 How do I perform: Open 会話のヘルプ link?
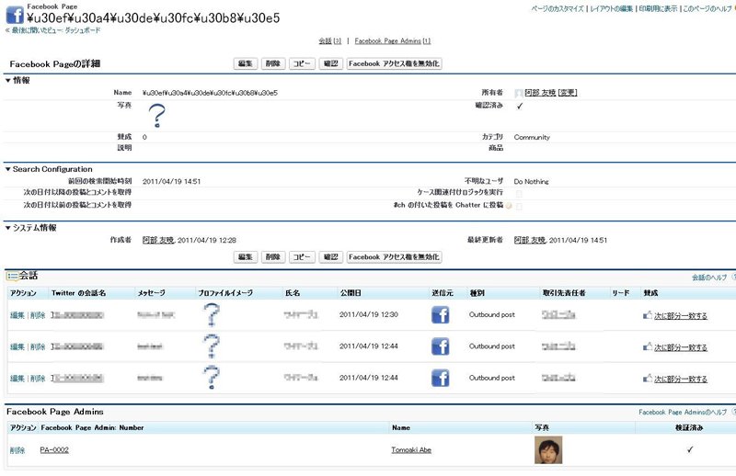point(709,278)
